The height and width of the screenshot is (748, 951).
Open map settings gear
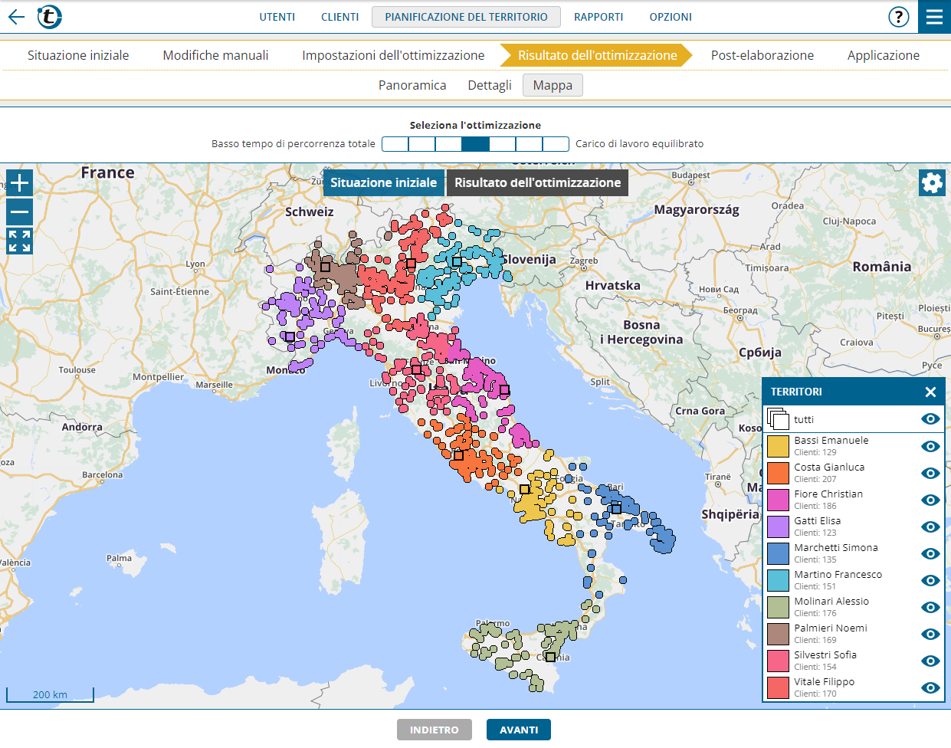point(932,182)
